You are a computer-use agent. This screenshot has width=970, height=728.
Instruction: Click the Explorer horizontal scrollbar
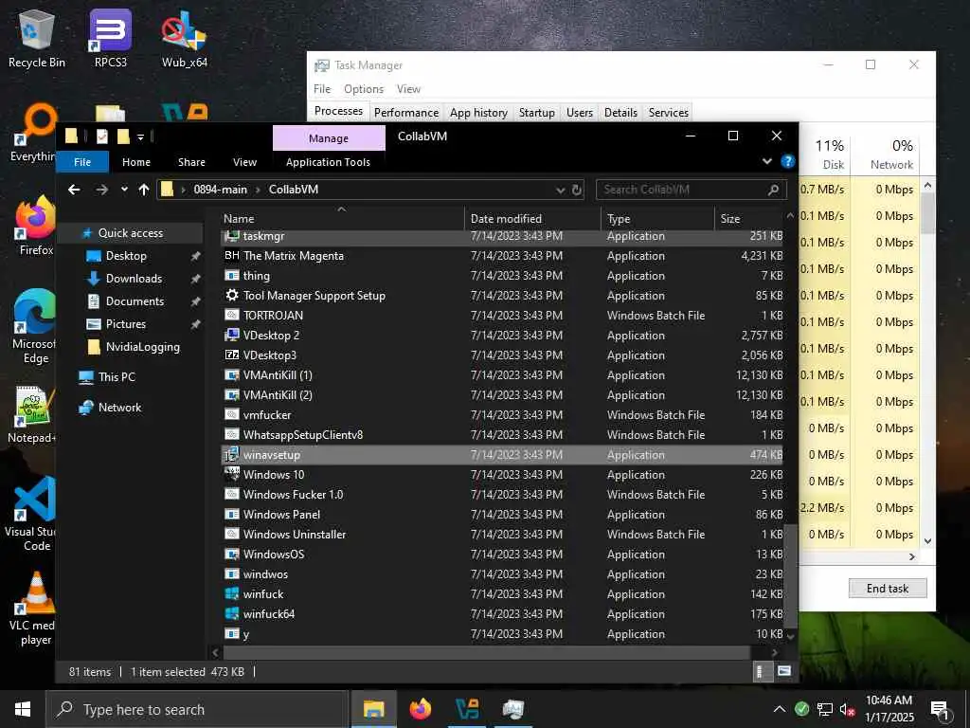[x=486, y=652]
